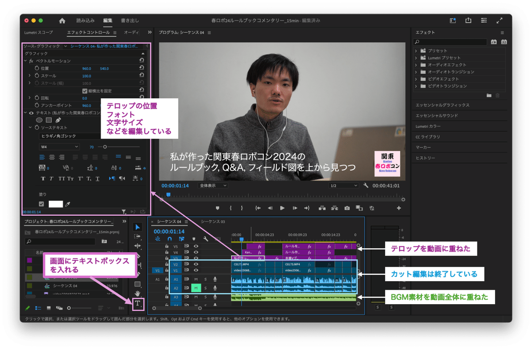Pick the pen mask tool under Text
The image size is (532, 349).
(58, 120)
